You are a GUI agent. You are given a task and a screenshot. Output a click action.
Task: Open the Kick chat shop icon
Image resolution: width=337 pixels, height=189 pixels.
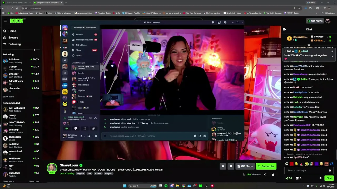click(297, 178)
